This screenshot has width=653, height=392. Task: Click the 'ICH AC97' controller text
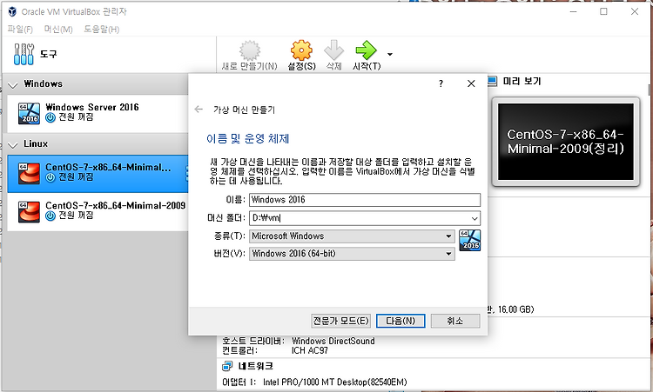pyautogui.click(x=310, y=351)
